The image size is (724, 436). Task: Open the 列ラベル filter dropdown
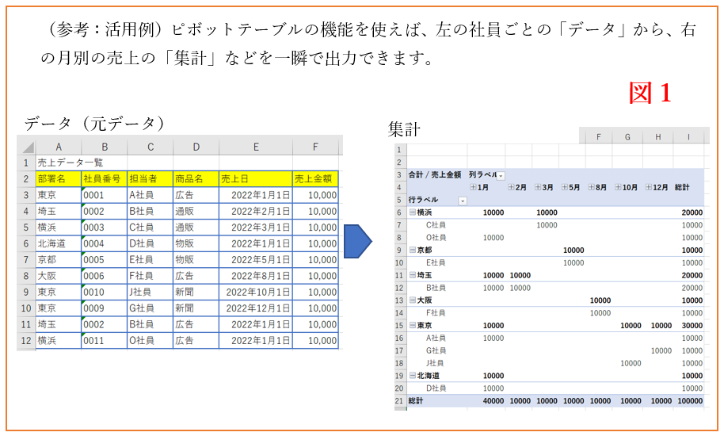click(x=501, y=174)
